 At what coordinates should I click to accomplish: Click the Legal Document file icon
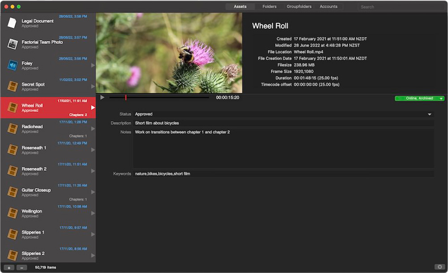[x=13, y=23]
